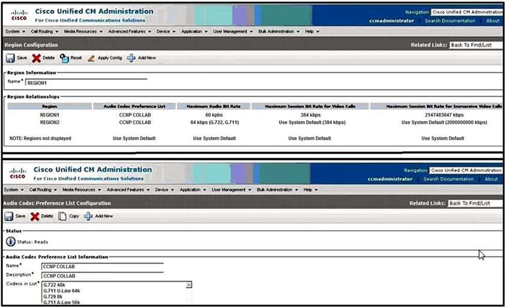Add New codec preference list using plus icon

tap(88, 216)
